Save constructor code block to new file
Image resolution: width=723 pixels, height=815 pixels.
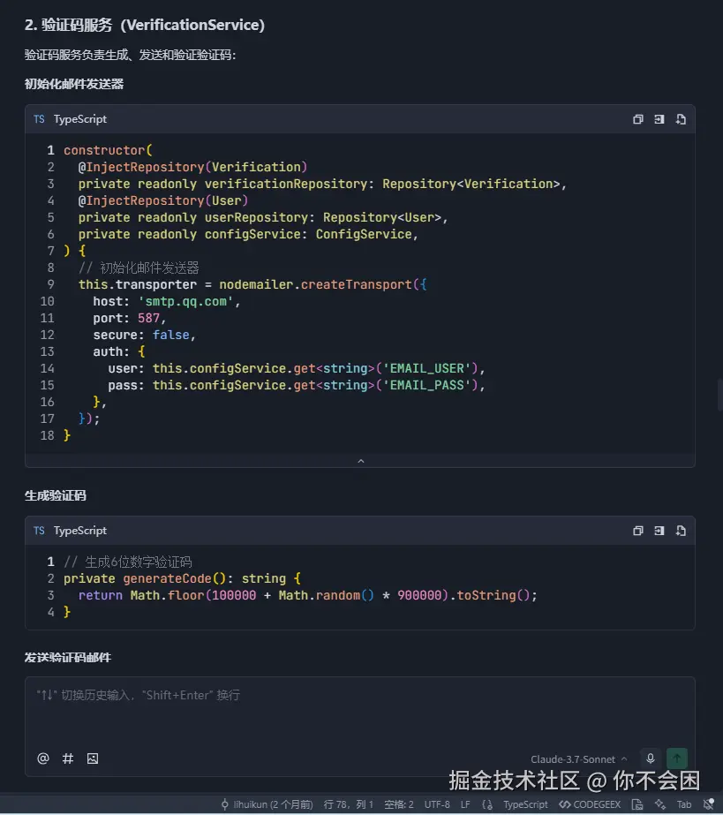(681, 119)
